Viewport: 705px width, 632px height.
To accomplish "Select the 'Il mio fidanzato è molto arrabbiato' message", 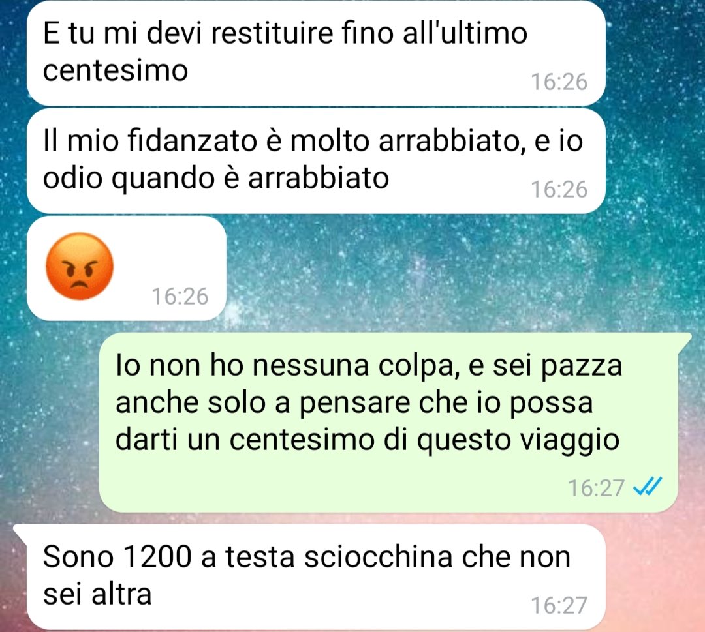I will click(x=316, y=161).
